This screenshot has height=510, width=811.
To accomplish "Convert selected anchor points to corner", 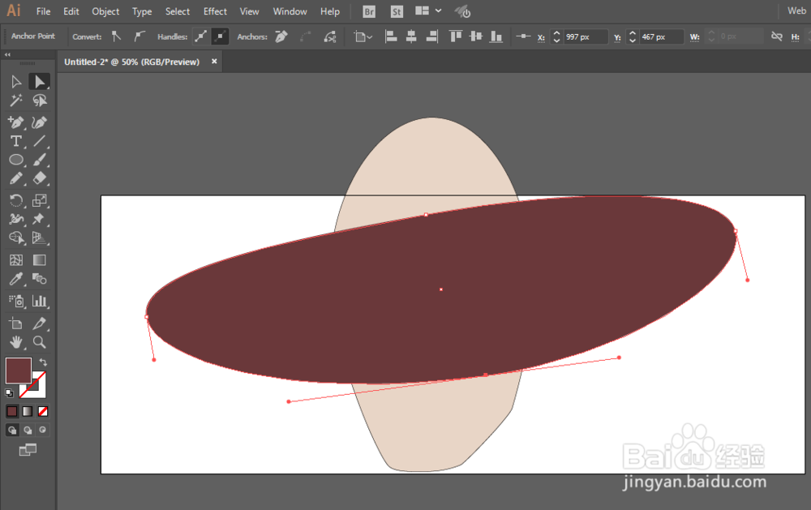I will click(x=116, y=36).
